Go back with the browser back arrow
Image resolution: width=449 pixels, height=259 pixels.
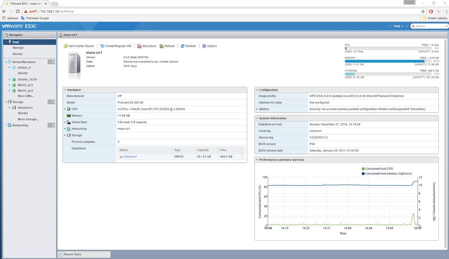pos(4,11)
